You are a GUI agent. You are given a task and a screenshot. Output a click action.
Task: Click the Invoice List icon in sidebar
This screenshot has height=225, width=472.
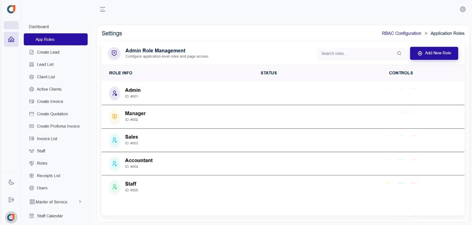point(32,139)
